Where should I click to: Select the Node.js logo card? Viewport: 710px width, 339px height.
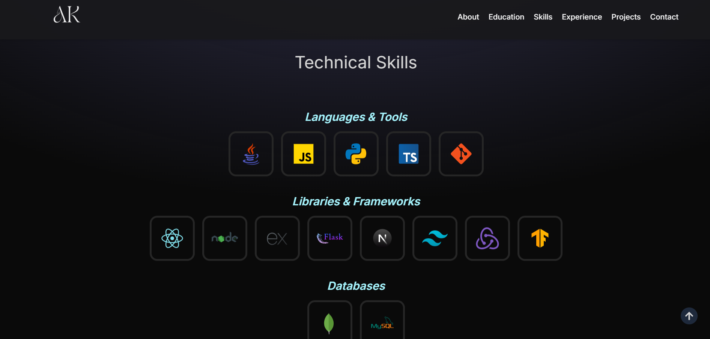point(225,238)
